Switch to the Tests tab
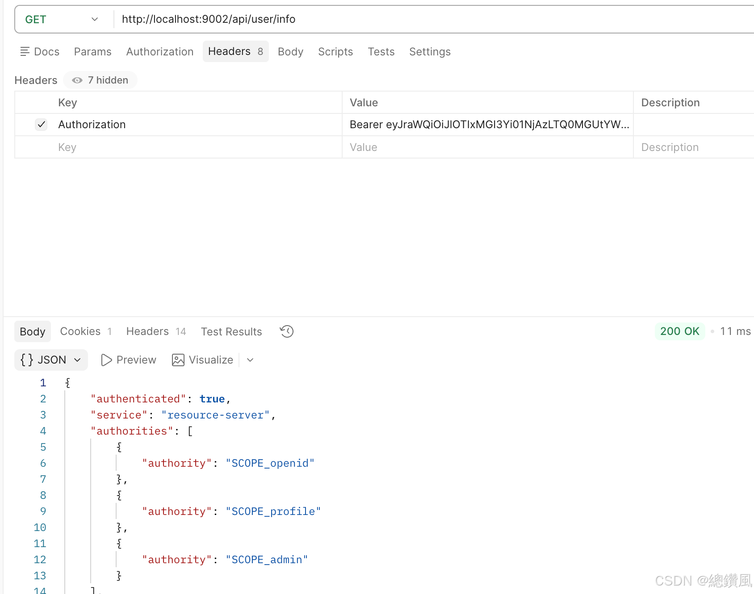Viewport: 754px width, 594px height. (381, 52)
